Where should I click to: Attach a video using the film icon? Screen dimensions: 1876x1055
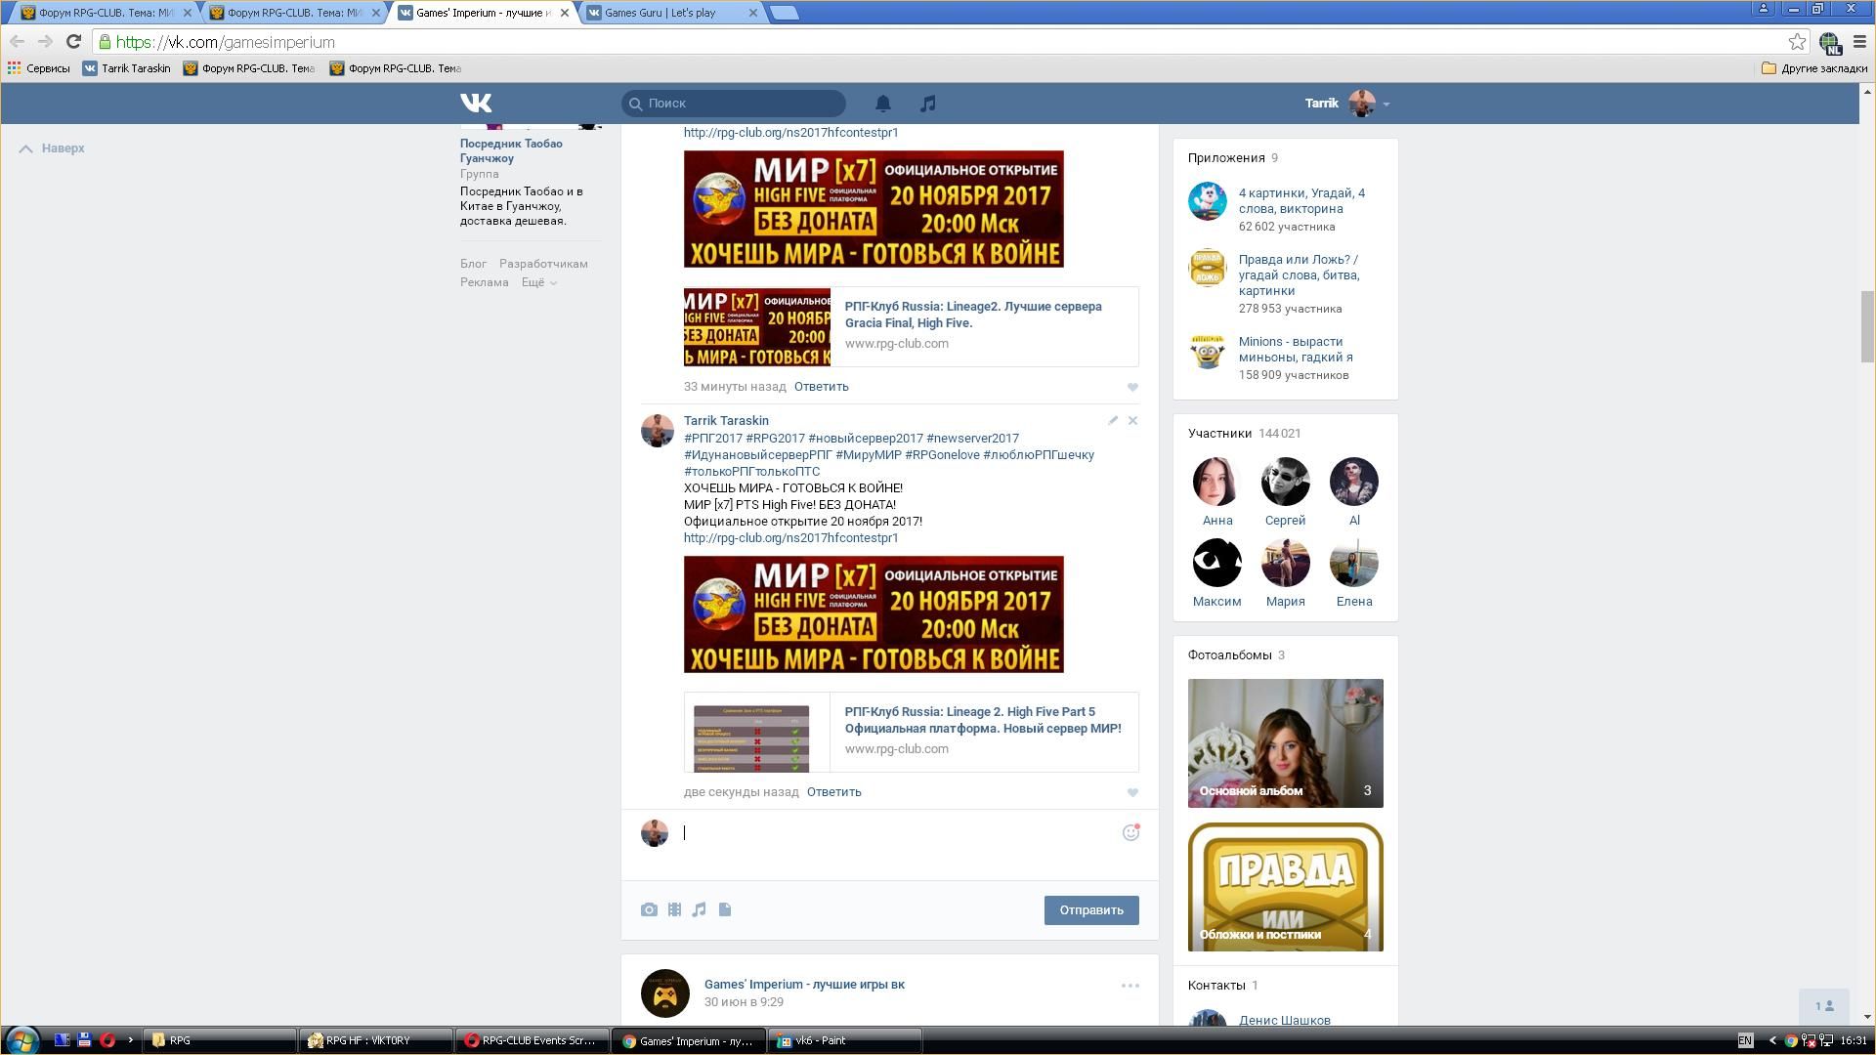(674, 909)
